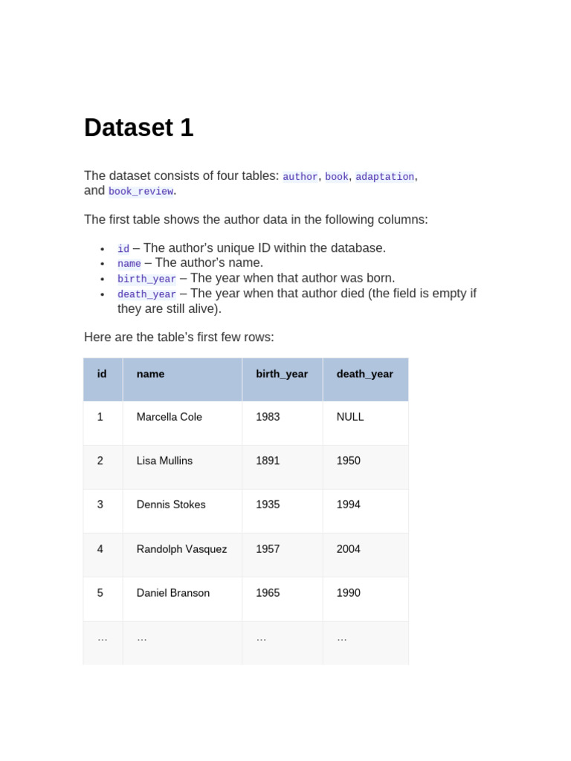Screen dimensions: 571x761
Task: Click the "Dennis Stokes" name cell
Action: 171,505
